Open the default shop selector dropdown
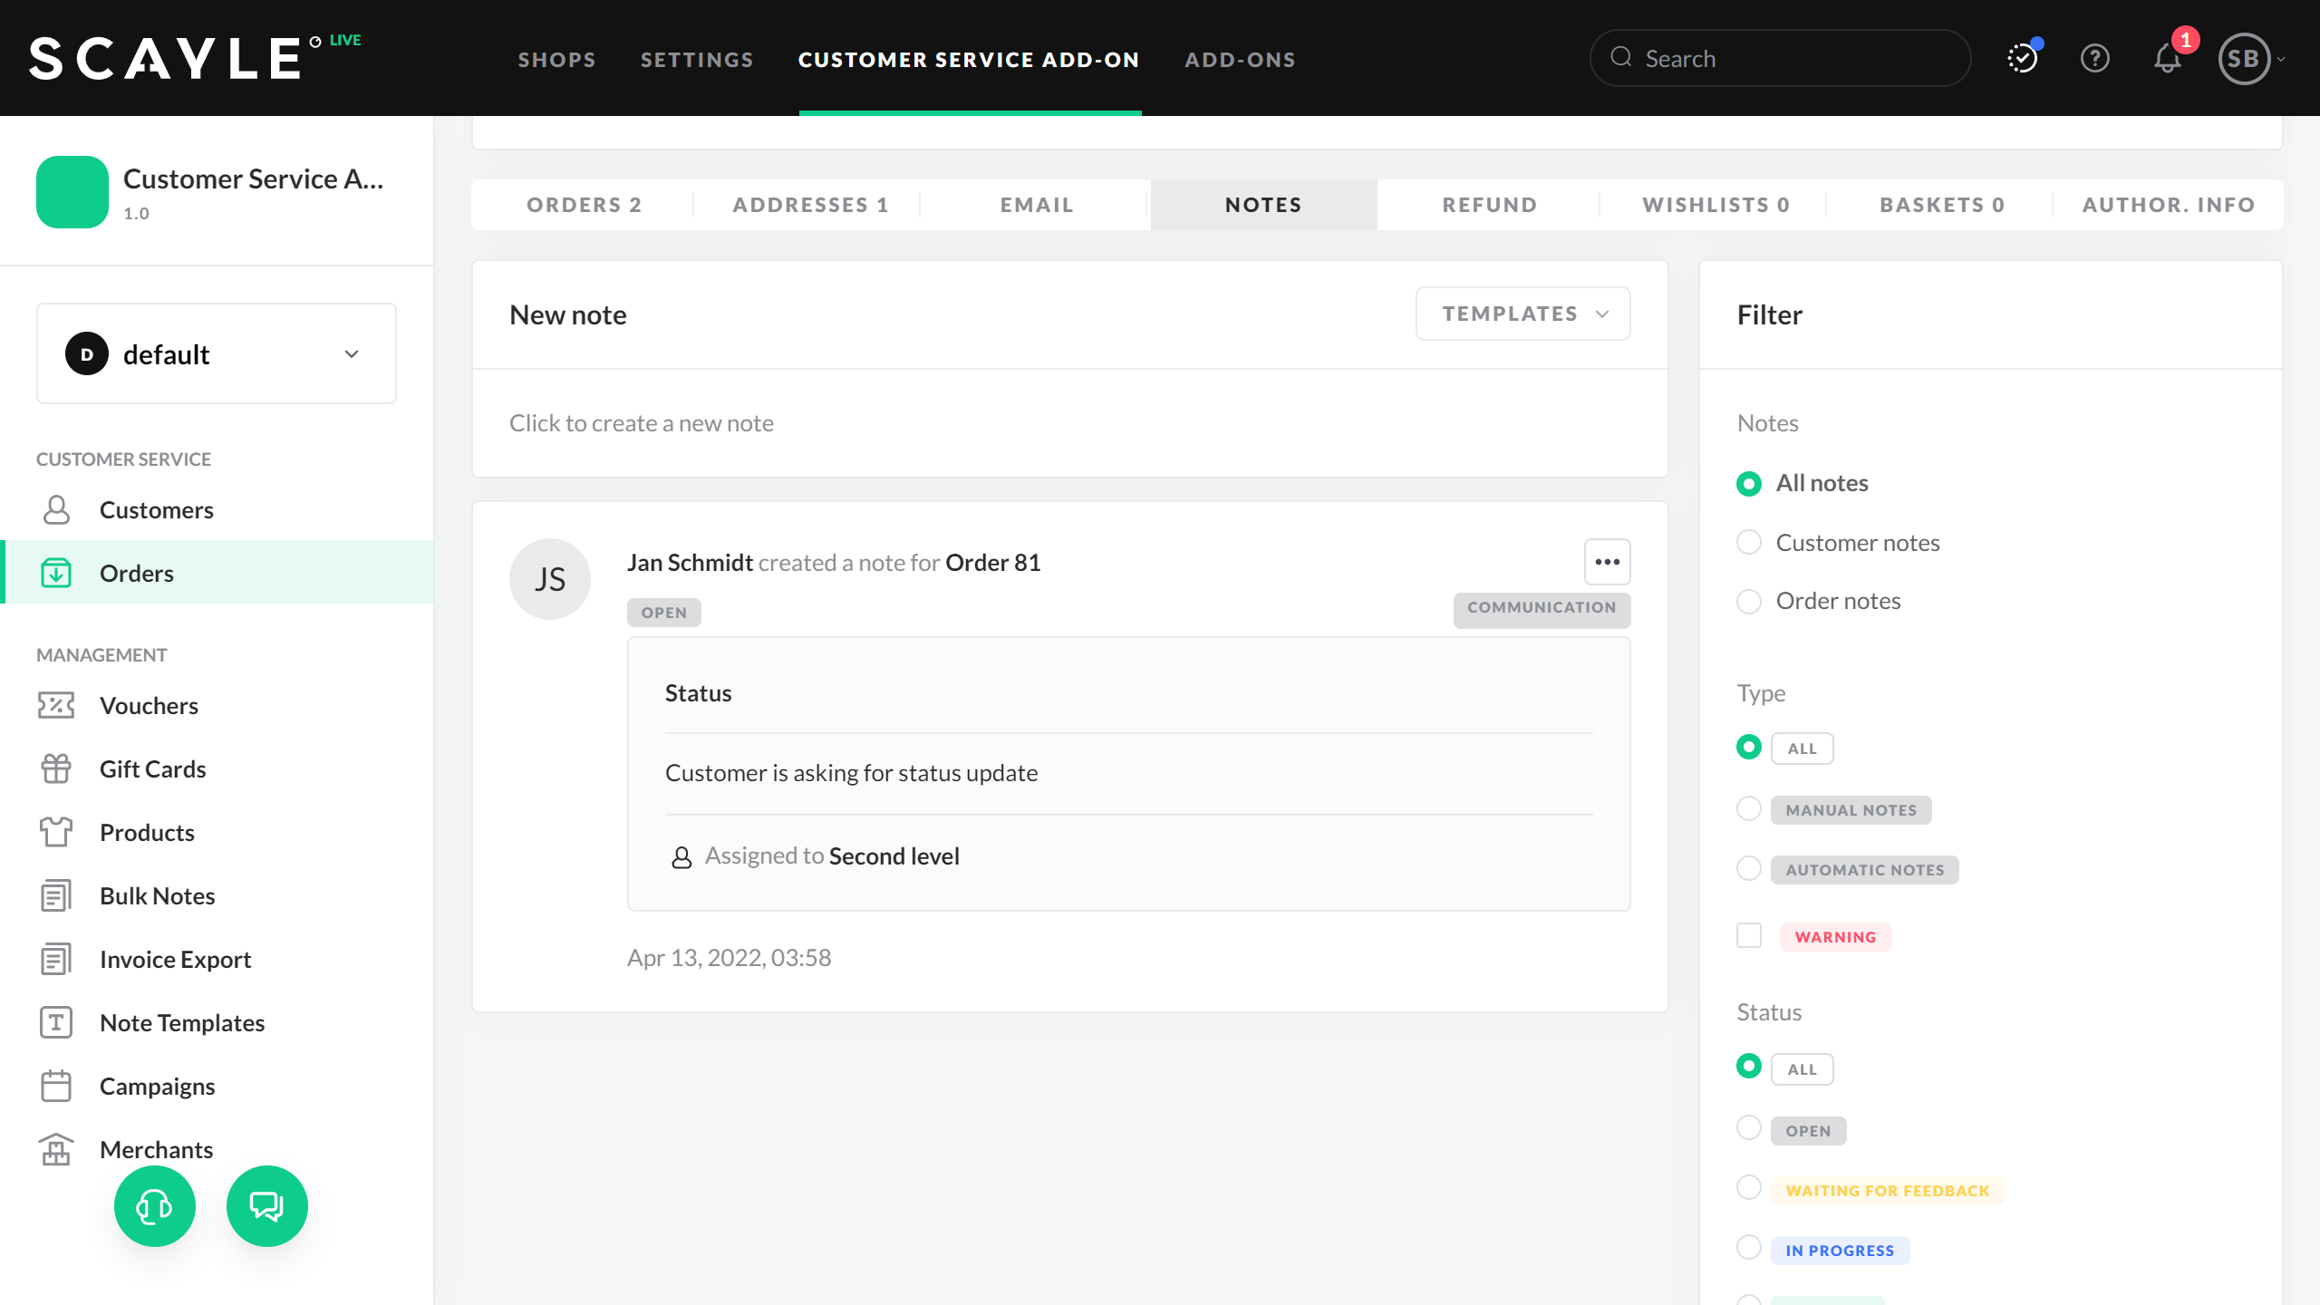Image resolution: width=2320 pixels, height=1305 pixels. 217,354
